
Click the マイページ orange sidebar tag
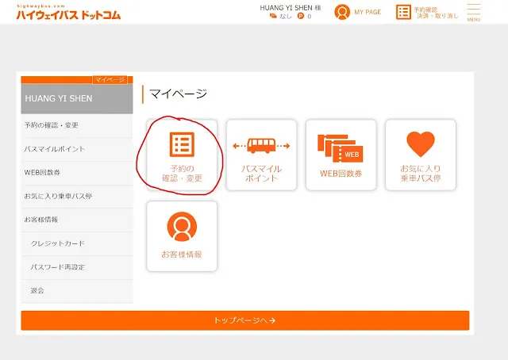[110, 79]
